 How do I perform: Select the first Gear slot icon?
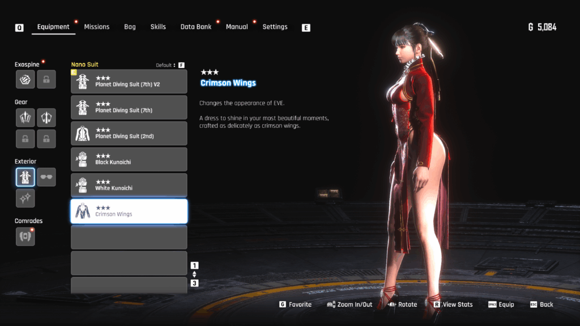25,118
